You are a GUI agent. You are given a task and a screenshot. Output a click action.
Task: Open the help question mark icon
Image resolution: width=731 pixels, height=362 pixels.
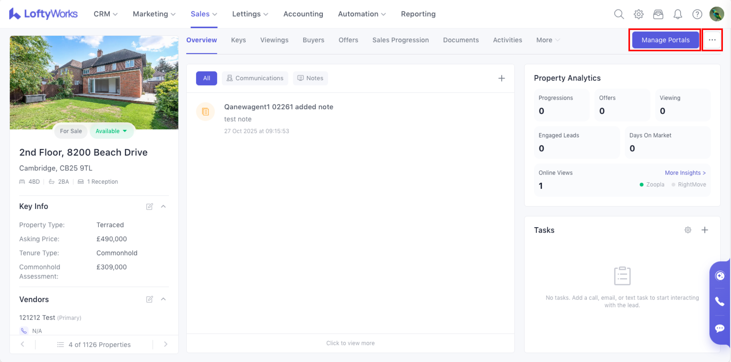(697, 14)
